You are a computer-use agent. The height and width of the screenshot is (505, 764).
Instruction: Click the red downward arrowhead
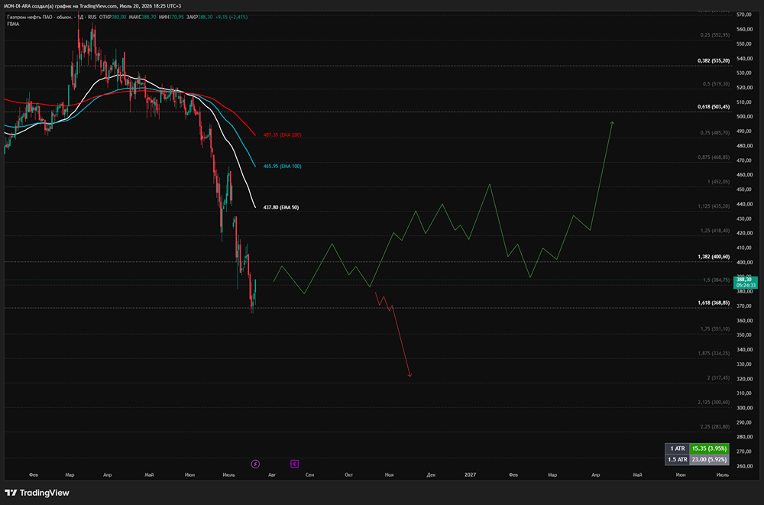tap(410, 375)
